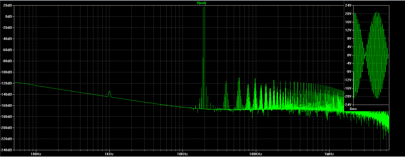Viewport: 405px width, 157px height.
Task: Click the -4V inset axis label
Action: [x=348, y=63]
